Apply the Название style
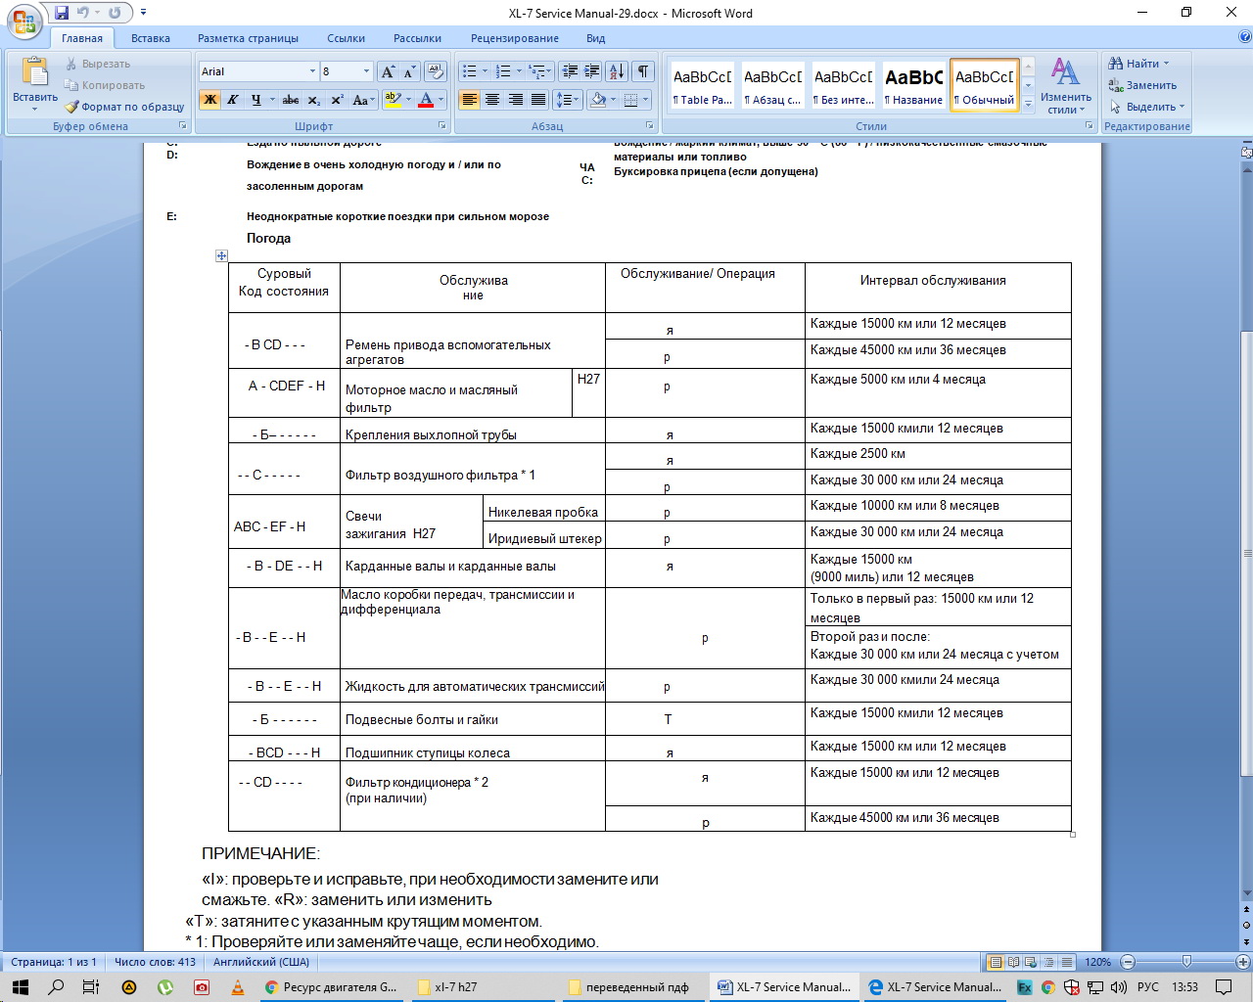The width and height of the screenshot is (1253, 1002). (913, 85)
